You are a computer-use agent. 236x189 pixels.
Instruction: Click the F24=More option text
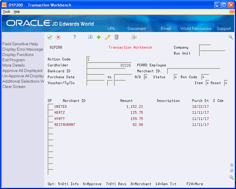(195, 184)
